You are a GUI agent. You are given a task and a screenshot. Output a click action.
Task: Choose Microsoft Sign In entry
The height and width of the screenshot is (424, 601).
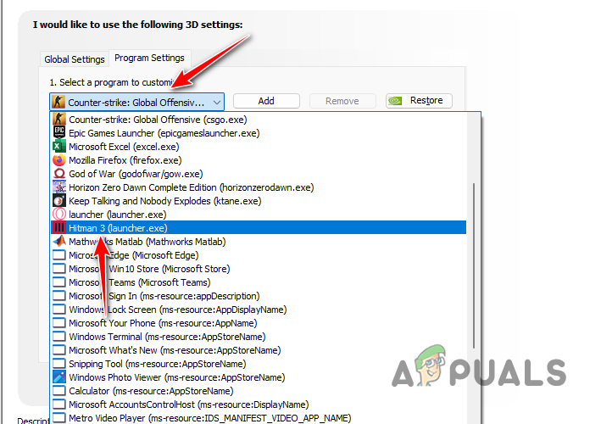[x=259, y=296]
